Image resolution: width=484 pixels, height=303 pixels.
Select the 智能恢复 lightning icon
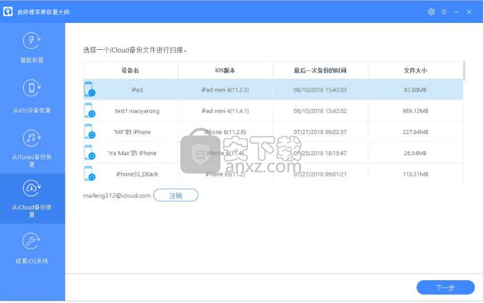point(32,41)
